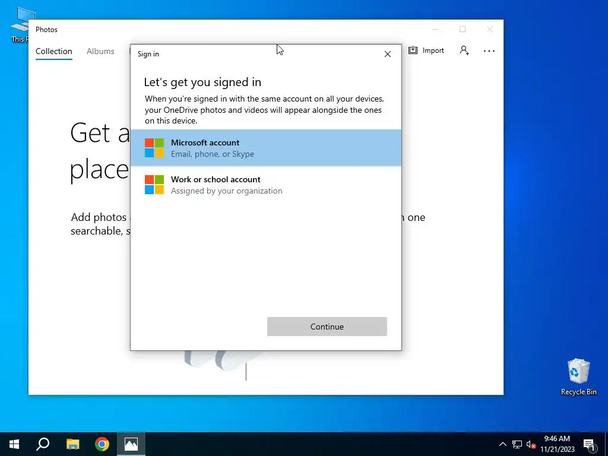Click the Microsoft logo beside Work or school
Image resolution: width=608 pixels, height=456 pixels.
click(x=154, y=185)
